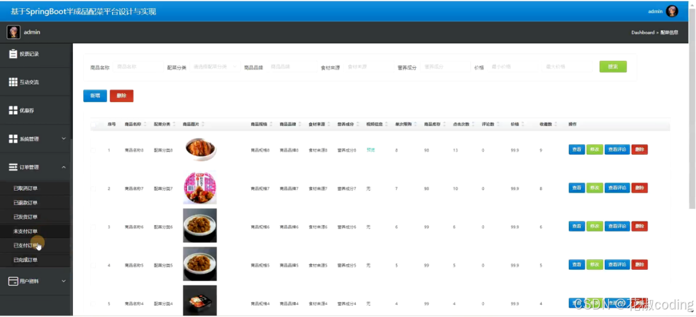Sort by 视频信息 column arrows
Image resolution: width=696 pixels, height=317 pixels.
point(386,125)
